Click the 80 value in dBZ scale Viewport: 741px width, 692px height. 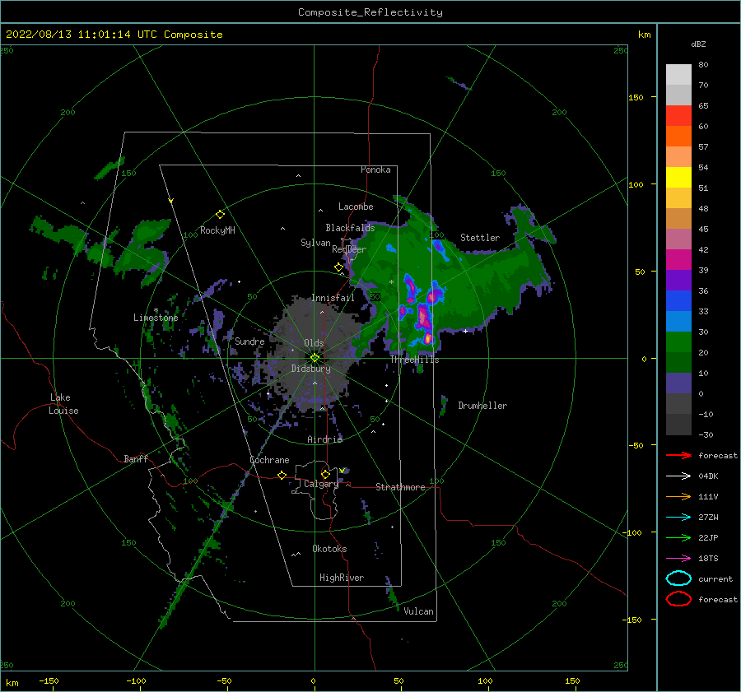pos(703,65)
